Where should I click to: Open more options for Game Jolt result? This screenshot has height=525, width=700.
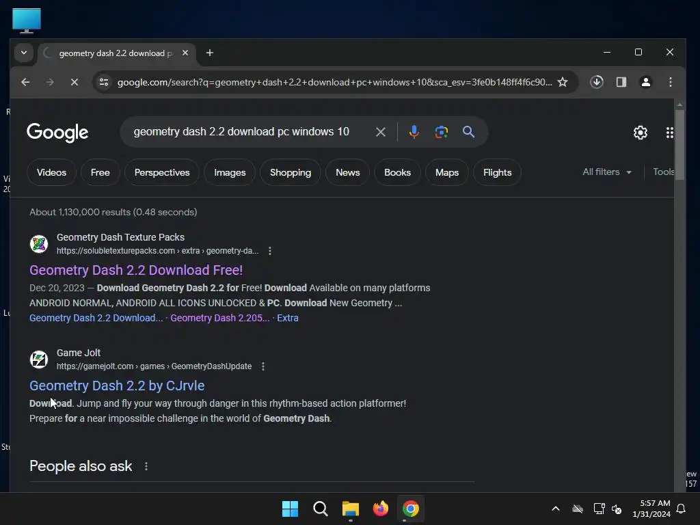[263, 366]
